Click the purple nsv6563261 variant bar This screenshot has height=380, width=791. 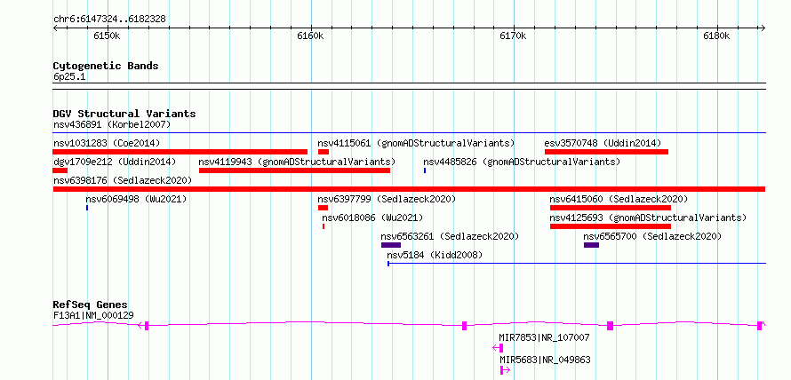(x=391, y=245)
